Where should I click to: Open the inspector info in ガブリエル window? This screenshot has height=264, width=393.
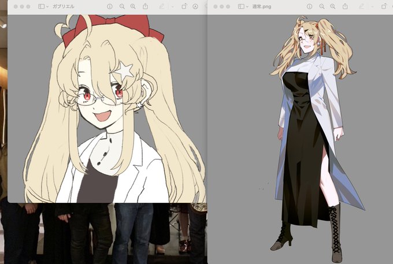pyautogui.click(x=110, y=7)
